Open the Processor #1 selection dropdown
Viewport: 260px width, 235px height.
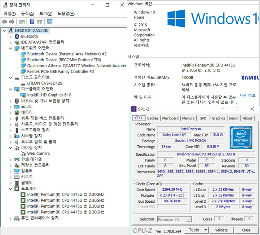[x=189, y=219]
